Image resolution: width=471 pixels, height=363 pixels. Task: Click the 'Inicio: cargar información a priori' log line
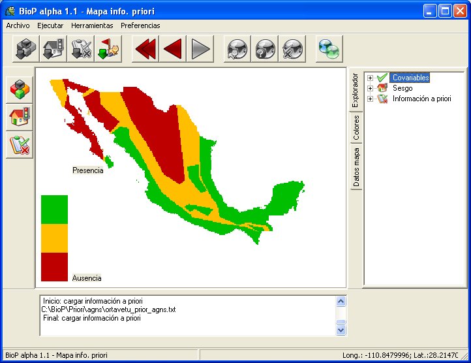click(93, 301)
